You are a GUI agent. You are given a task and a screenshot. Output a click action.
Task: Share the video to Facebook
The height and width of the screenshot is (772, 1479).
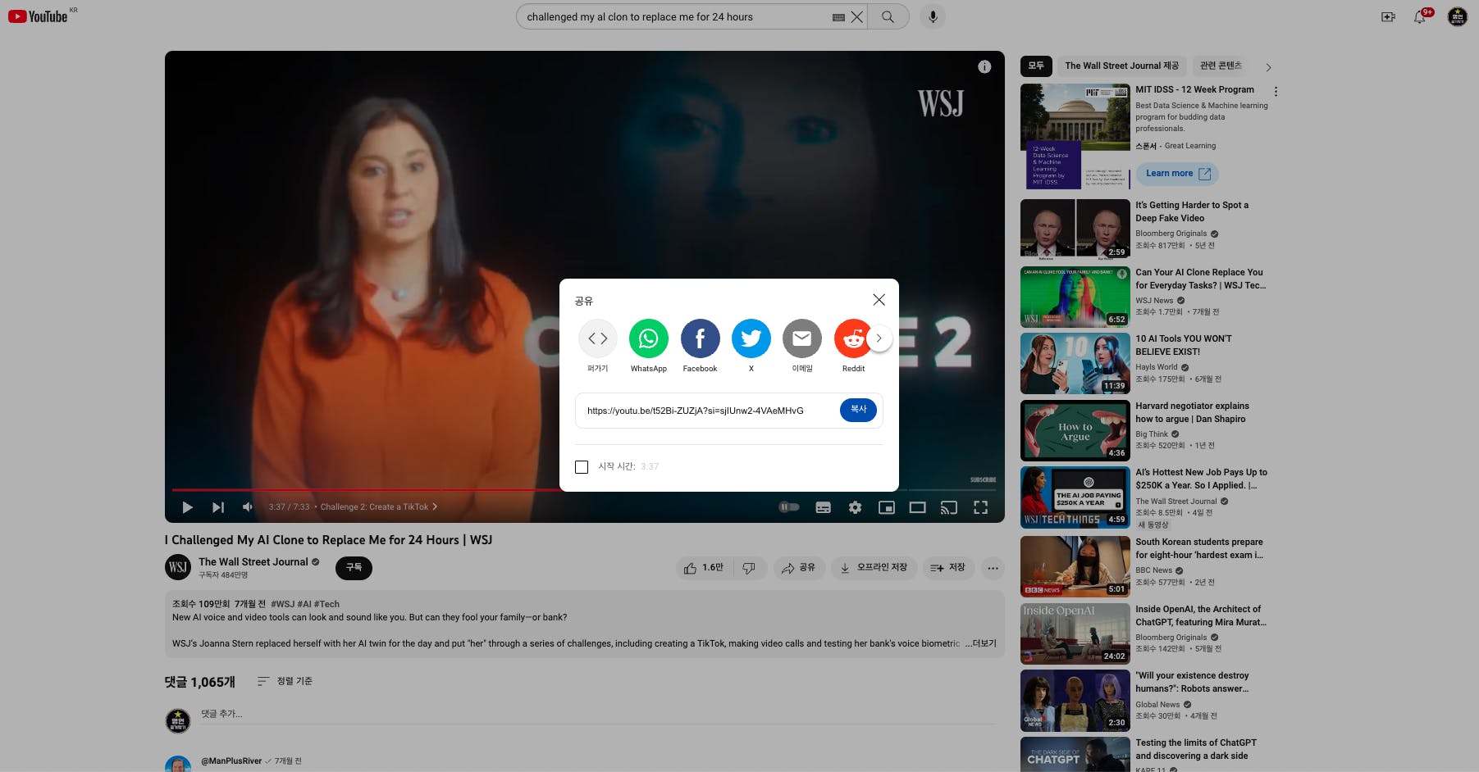pos(700,338)
